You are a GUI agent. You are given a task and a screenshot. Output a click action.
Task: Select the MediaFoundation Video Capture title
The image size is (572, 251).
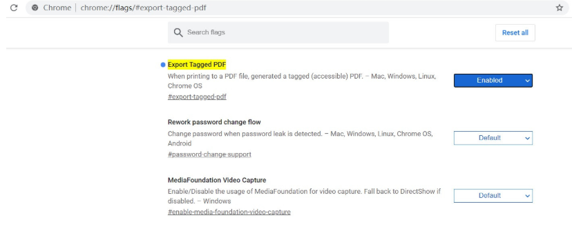[217, 180]
